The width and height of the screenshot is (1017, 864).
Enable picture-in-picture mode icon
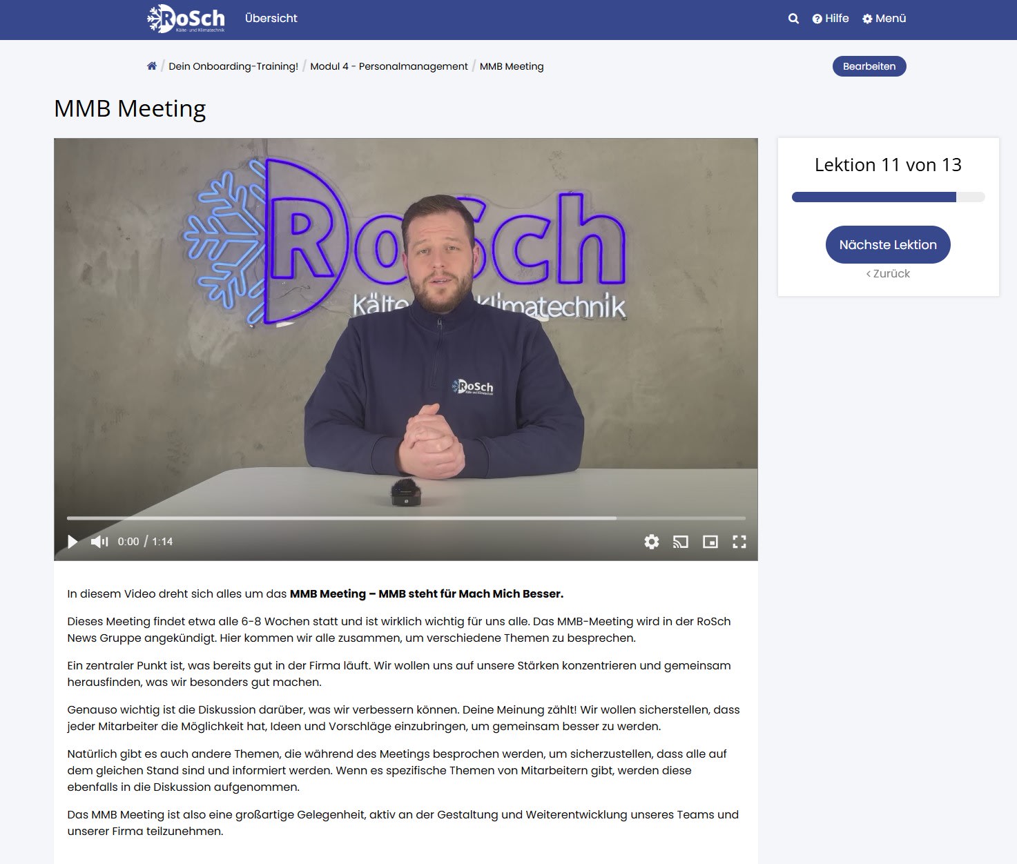710,542
